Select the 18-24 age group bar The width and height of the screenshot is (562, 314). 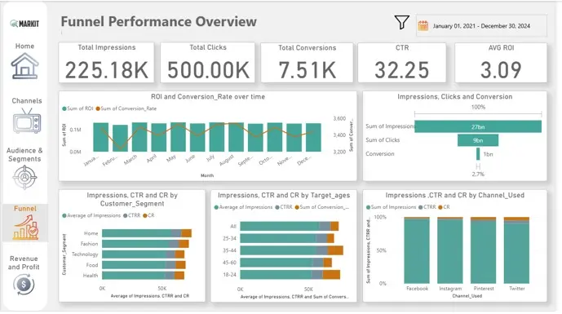pos(290,275)
